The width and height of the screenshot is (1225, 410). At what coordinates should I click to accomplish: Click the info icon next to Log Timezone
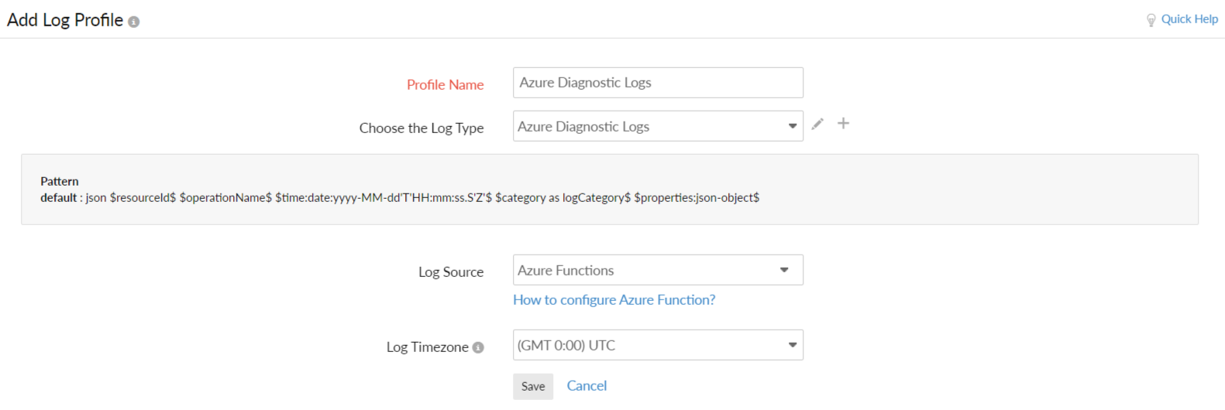click(x=478, y=347)
